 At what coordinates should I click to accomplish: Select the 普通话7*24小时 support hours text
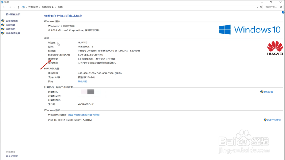point(87,77)
